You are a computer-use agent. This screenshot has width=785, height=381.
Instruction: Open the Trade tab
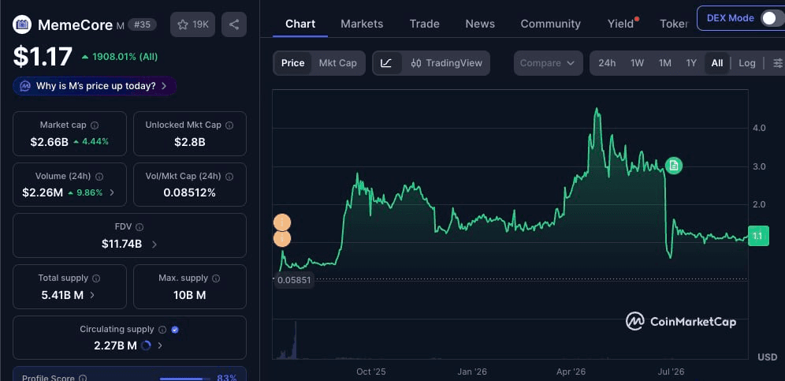pyautogui.click(x=425, y=24)
